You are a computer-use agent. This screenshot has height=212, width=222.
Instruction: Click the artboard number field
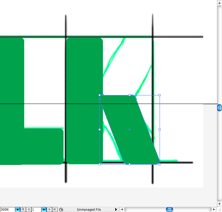[36, 210]
